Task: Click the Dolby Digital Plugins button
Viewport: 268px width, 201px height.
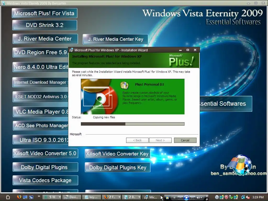Action: tap(45, 167)
